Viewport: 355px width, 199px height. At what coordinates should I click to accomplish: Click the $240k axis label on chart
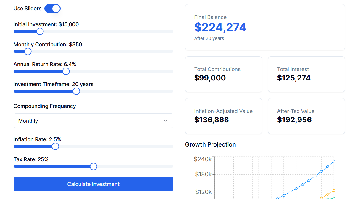203,159
